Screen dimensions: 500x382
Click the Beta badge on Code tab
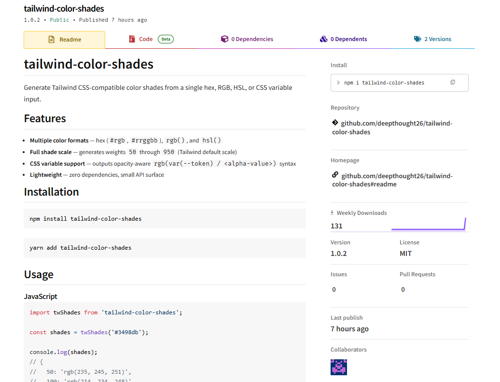tap(166, 39)
